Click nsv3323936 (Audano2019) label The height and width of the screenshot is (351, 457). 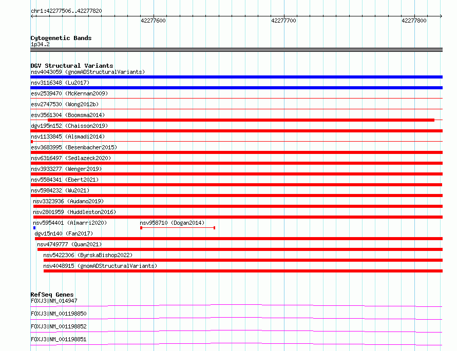coord(68,201)
